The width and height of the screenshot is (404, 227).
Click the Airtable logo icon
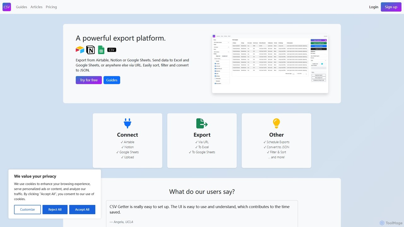(x=80, y=50)
